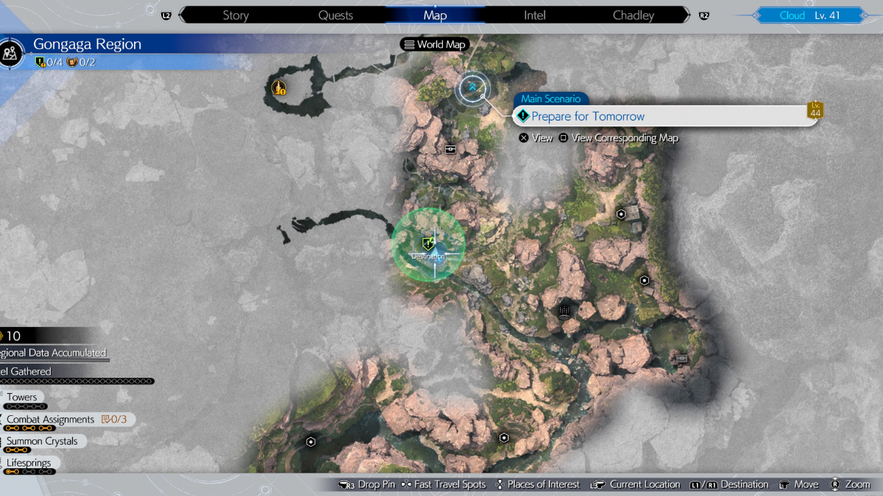Viewport: 883px width, 496px height.
Task: Open the World Map list
Action: [434, 44]
